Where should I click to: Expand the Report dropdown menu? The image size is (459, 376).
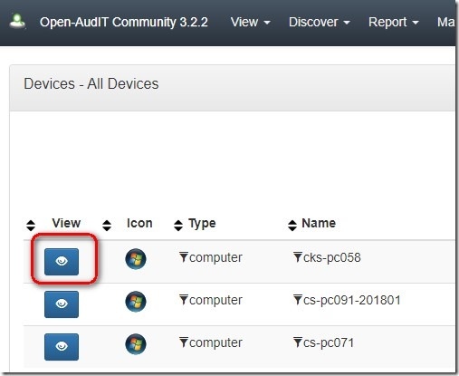coord(394,22)
